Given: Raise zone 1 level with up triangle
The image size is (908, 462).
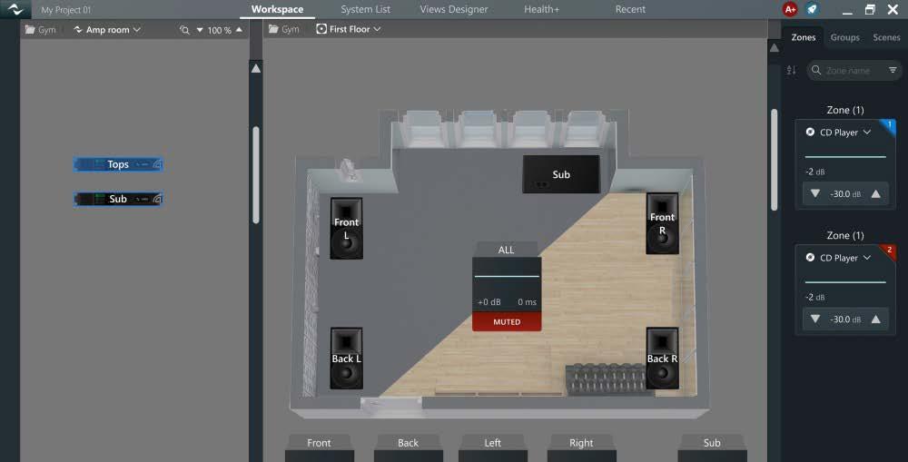Looking at the screenshot, I should tap(876, 194).
